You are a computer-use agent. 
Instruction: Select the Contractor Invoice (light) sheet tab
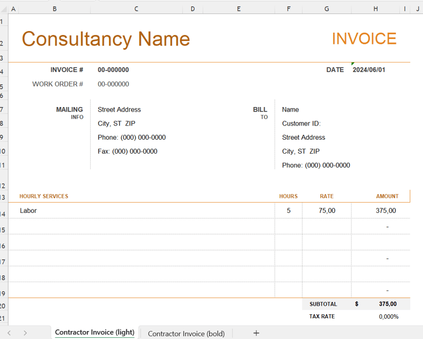coord(95,332)
